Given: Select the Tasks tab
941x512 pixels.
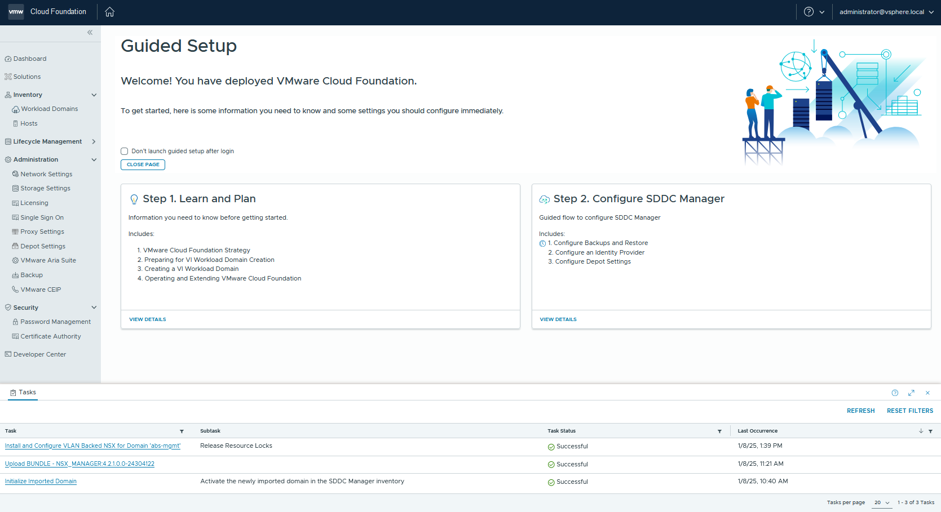Looking at the screenshot, I should (23, 393).
